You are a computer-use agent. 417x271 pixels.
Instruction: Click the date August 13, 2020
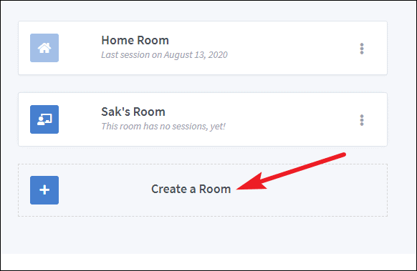pyautogui.click(x=196, y=54)
